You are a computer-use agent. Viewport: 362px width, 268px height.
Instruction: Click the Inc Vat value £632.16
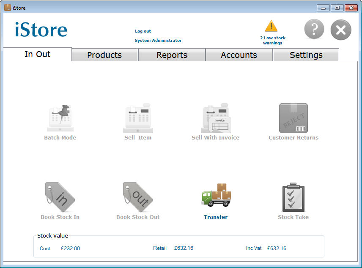point(277,249)
